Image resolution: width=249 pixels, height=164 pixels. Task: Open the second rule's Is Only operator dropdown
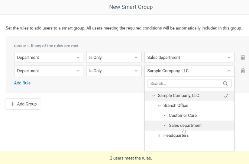(114, 71)
